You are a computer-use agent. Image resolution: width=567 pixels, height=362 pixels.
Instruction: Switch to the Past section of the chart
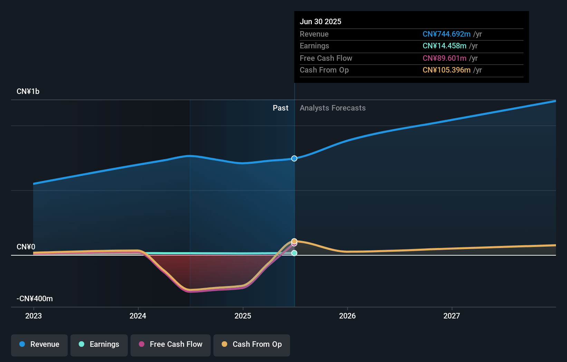click(280, 108)
